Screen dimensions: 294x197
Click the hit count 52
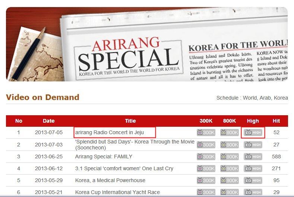(276, 132)
